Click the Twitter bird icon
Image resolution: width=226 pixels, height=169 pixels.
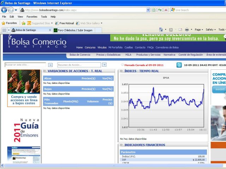[179, 65]
